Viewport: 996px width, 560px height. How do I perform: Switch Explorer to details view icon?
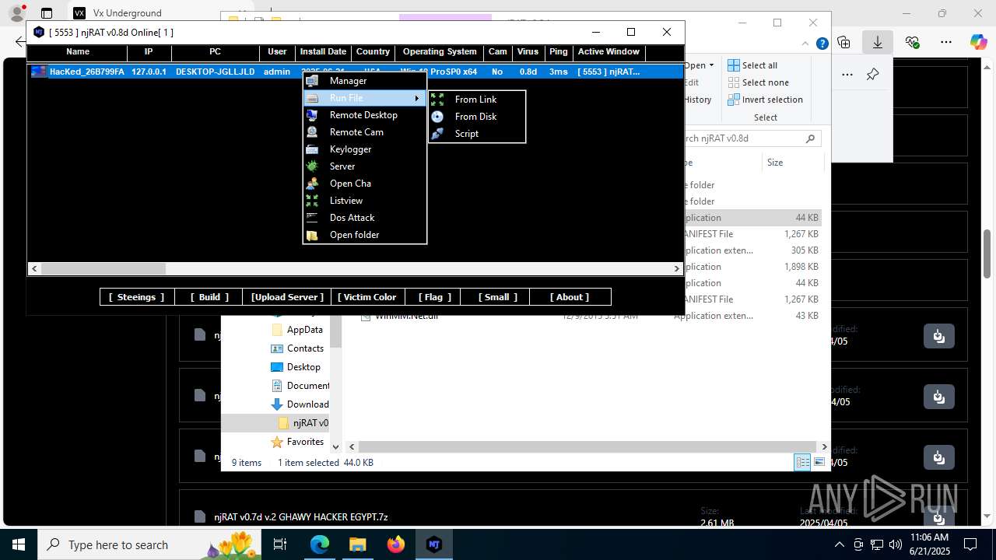click(x=802, y=462)
